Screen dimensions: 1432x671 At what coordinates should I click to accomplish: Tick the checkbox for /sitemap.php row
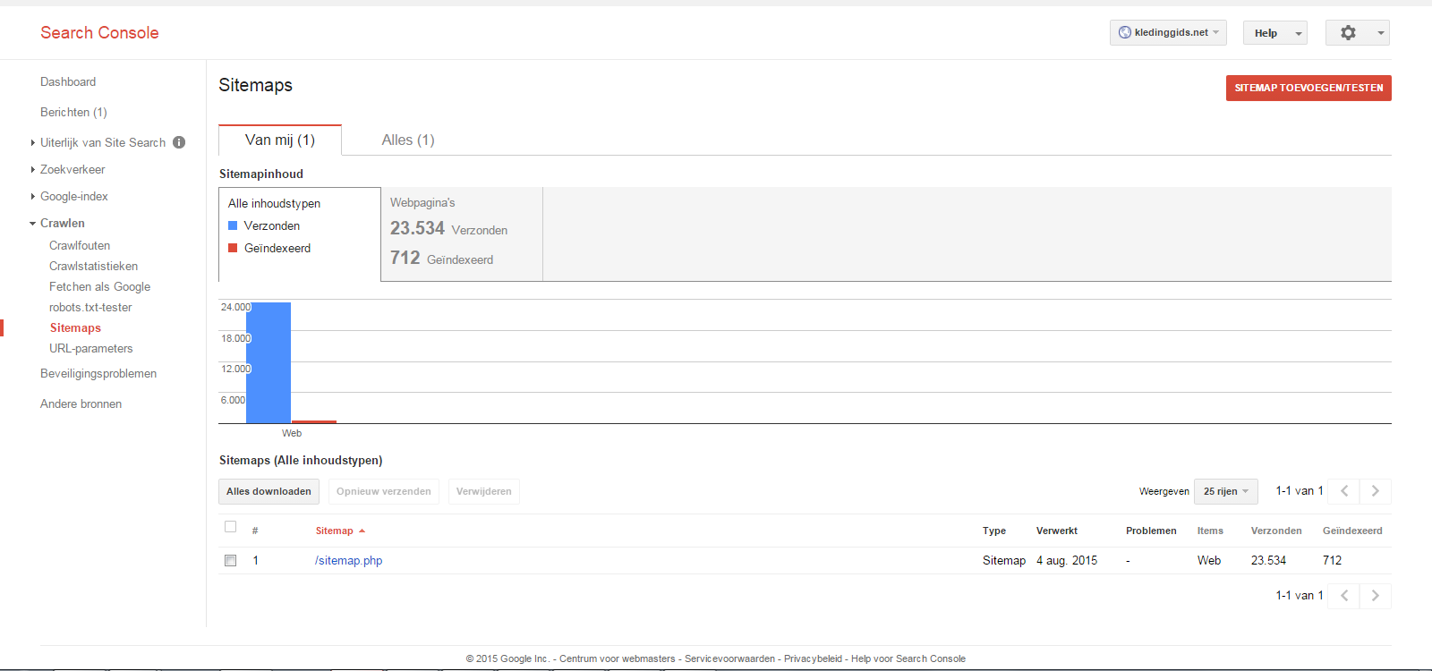pos(230,560)
